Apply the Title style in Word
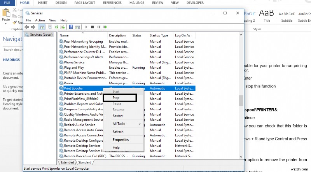The image size is (311, 172). pos(267,16)
